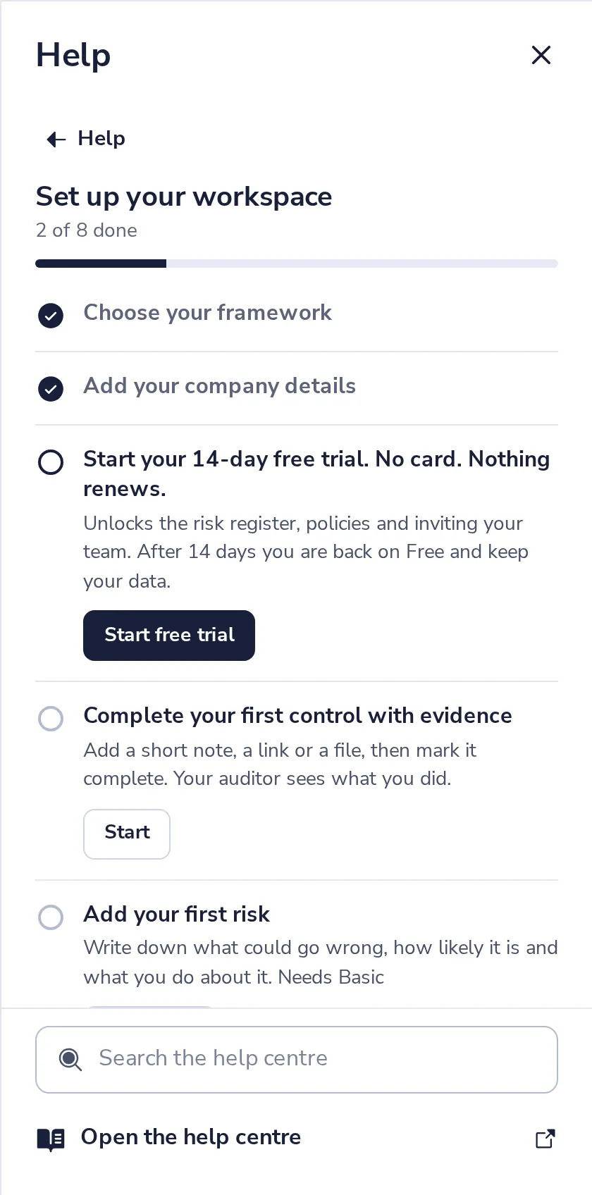Click the book icon for help centre
Screen dimensions: 592x1195
(x=51, y=1139)
